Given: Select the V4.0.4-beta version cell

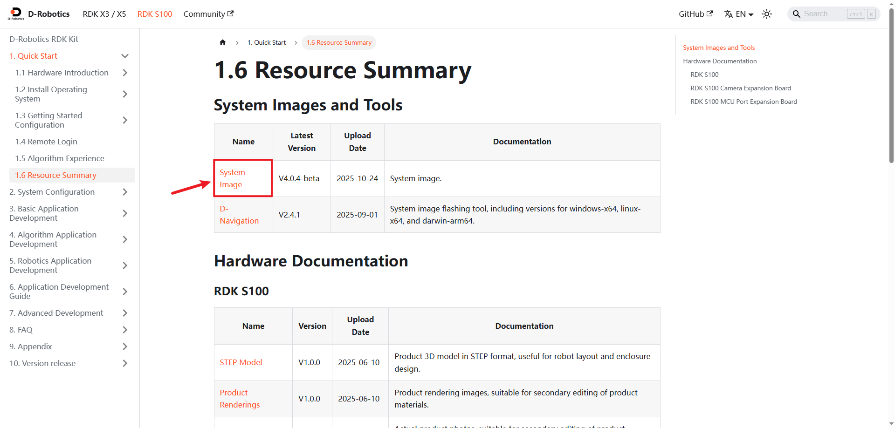Looking at the screenshot, I should click(x=302, y=178).
